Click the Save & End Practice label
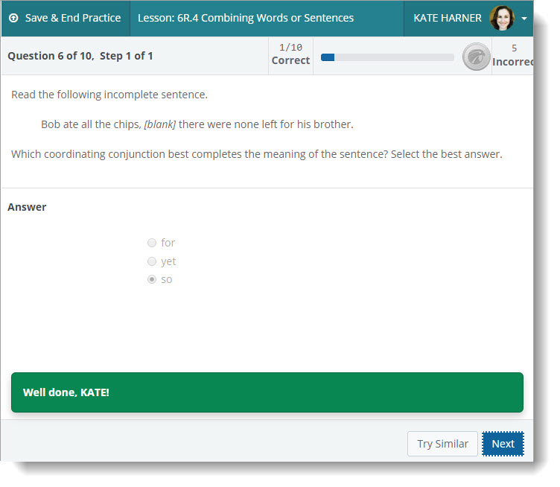Image resolution: width=560 pixels, height=487 pixels. point(72,18)
